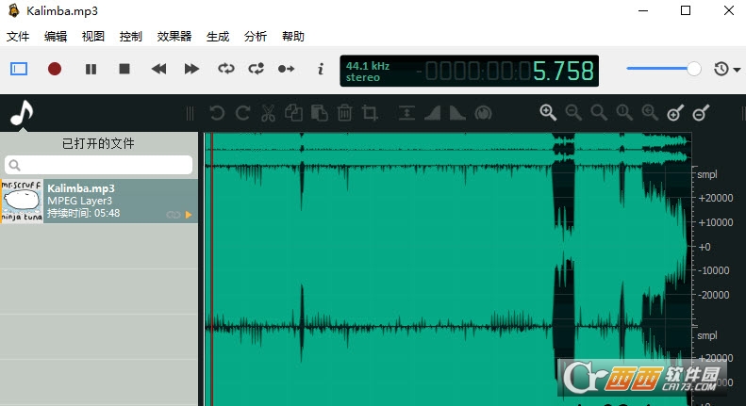The width and height of the screenshot is (746, 406).
Task: Open the 视图 menu
Action: coord(93,37)
